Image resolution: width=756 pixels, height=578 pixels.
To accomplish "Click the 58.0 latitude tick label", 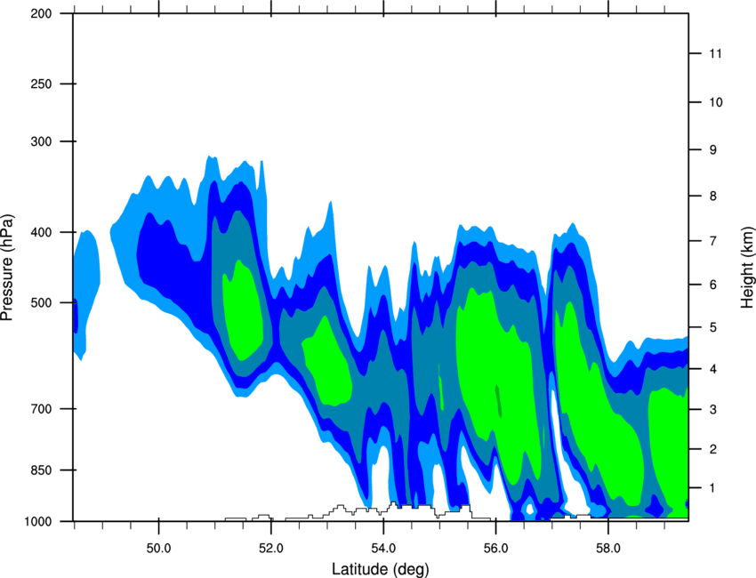I will coord(608,549).
